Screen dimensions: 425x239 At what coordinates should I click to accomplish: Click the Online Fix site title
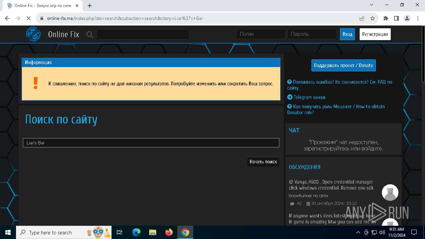tap(64, 34)
